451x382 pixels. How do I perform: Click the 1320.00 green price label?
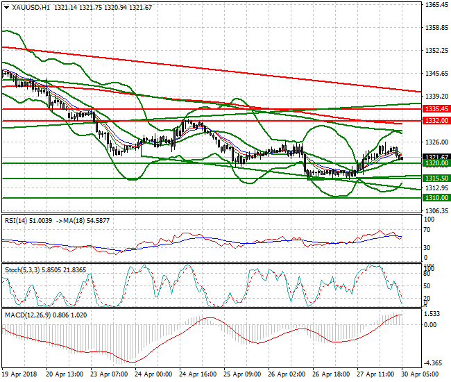point(436,163)
